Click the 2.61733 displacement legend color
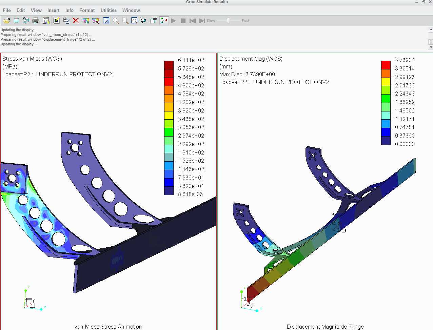The image size is (433, 330). tap(386, 90)
